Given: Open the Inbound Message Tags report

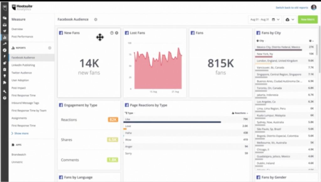Looking at the screenshot, I should click(x=25, y=103).
